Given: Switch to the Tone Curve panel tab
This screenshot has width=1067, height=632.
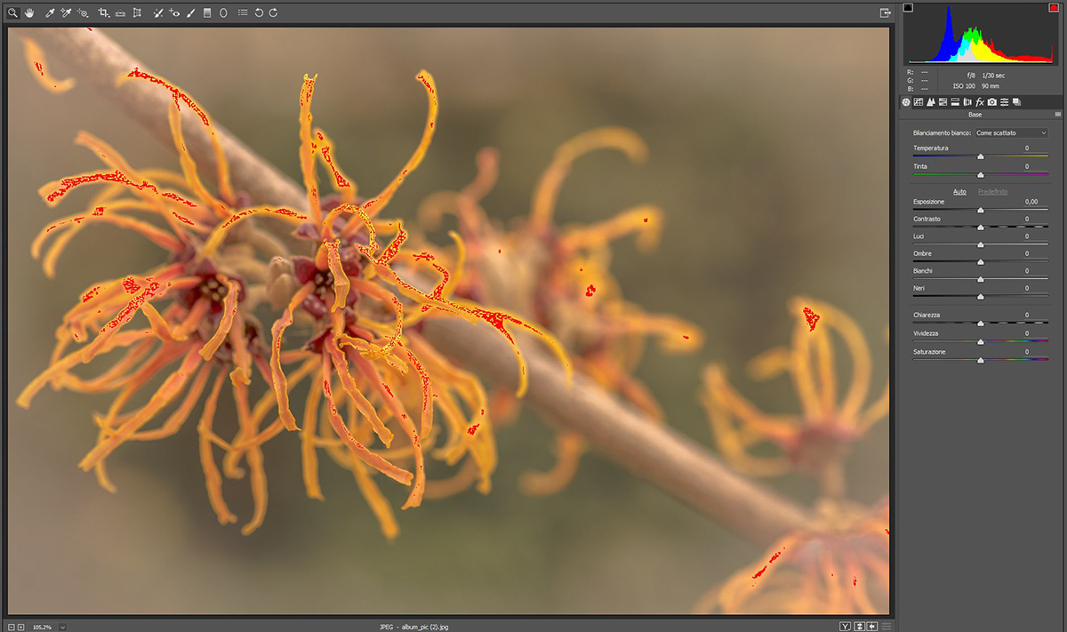Looking at the screenshot, I should (x=919, y=102).
